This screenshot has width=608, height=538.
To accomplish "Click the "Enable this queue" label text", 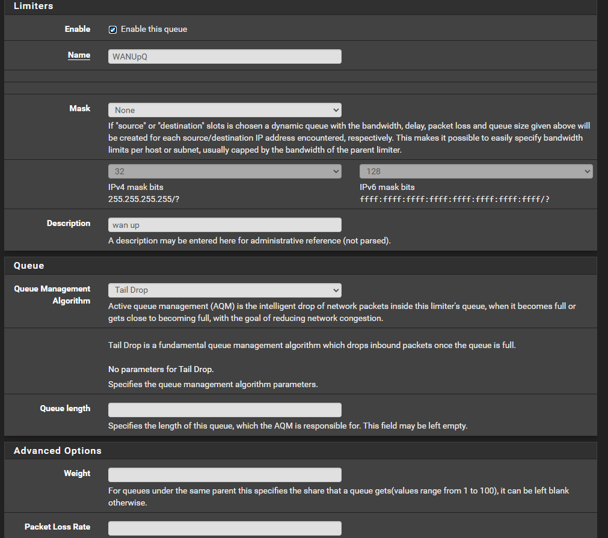I will pyautogui.click(x=154, y=29).
